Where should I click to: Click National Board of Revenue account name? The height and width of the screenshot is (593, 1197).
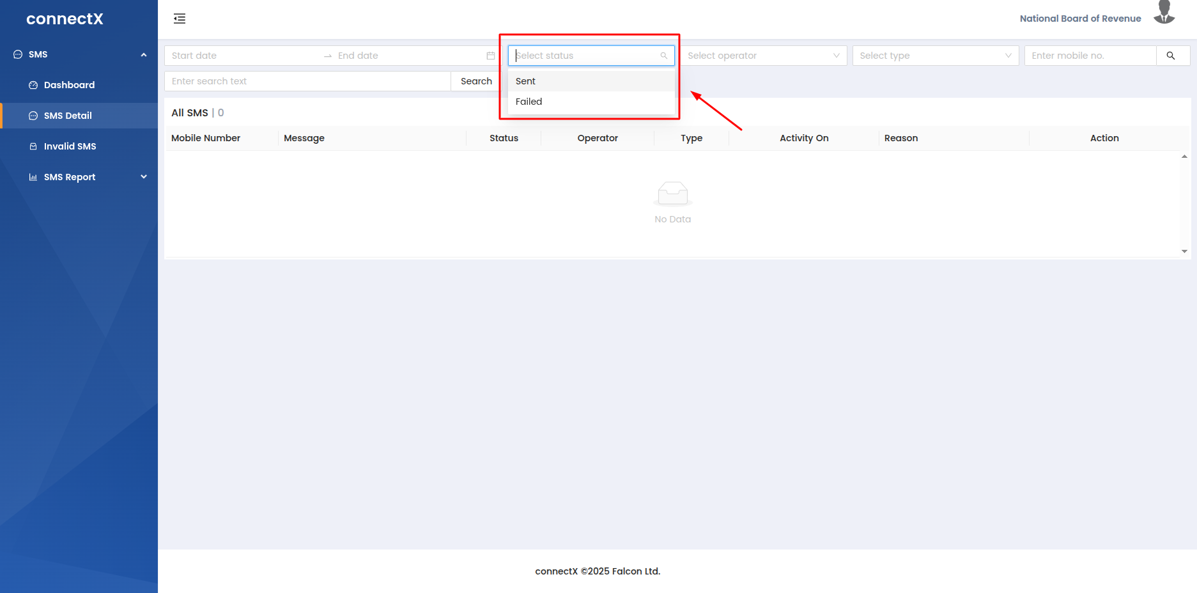[1079, 19]
